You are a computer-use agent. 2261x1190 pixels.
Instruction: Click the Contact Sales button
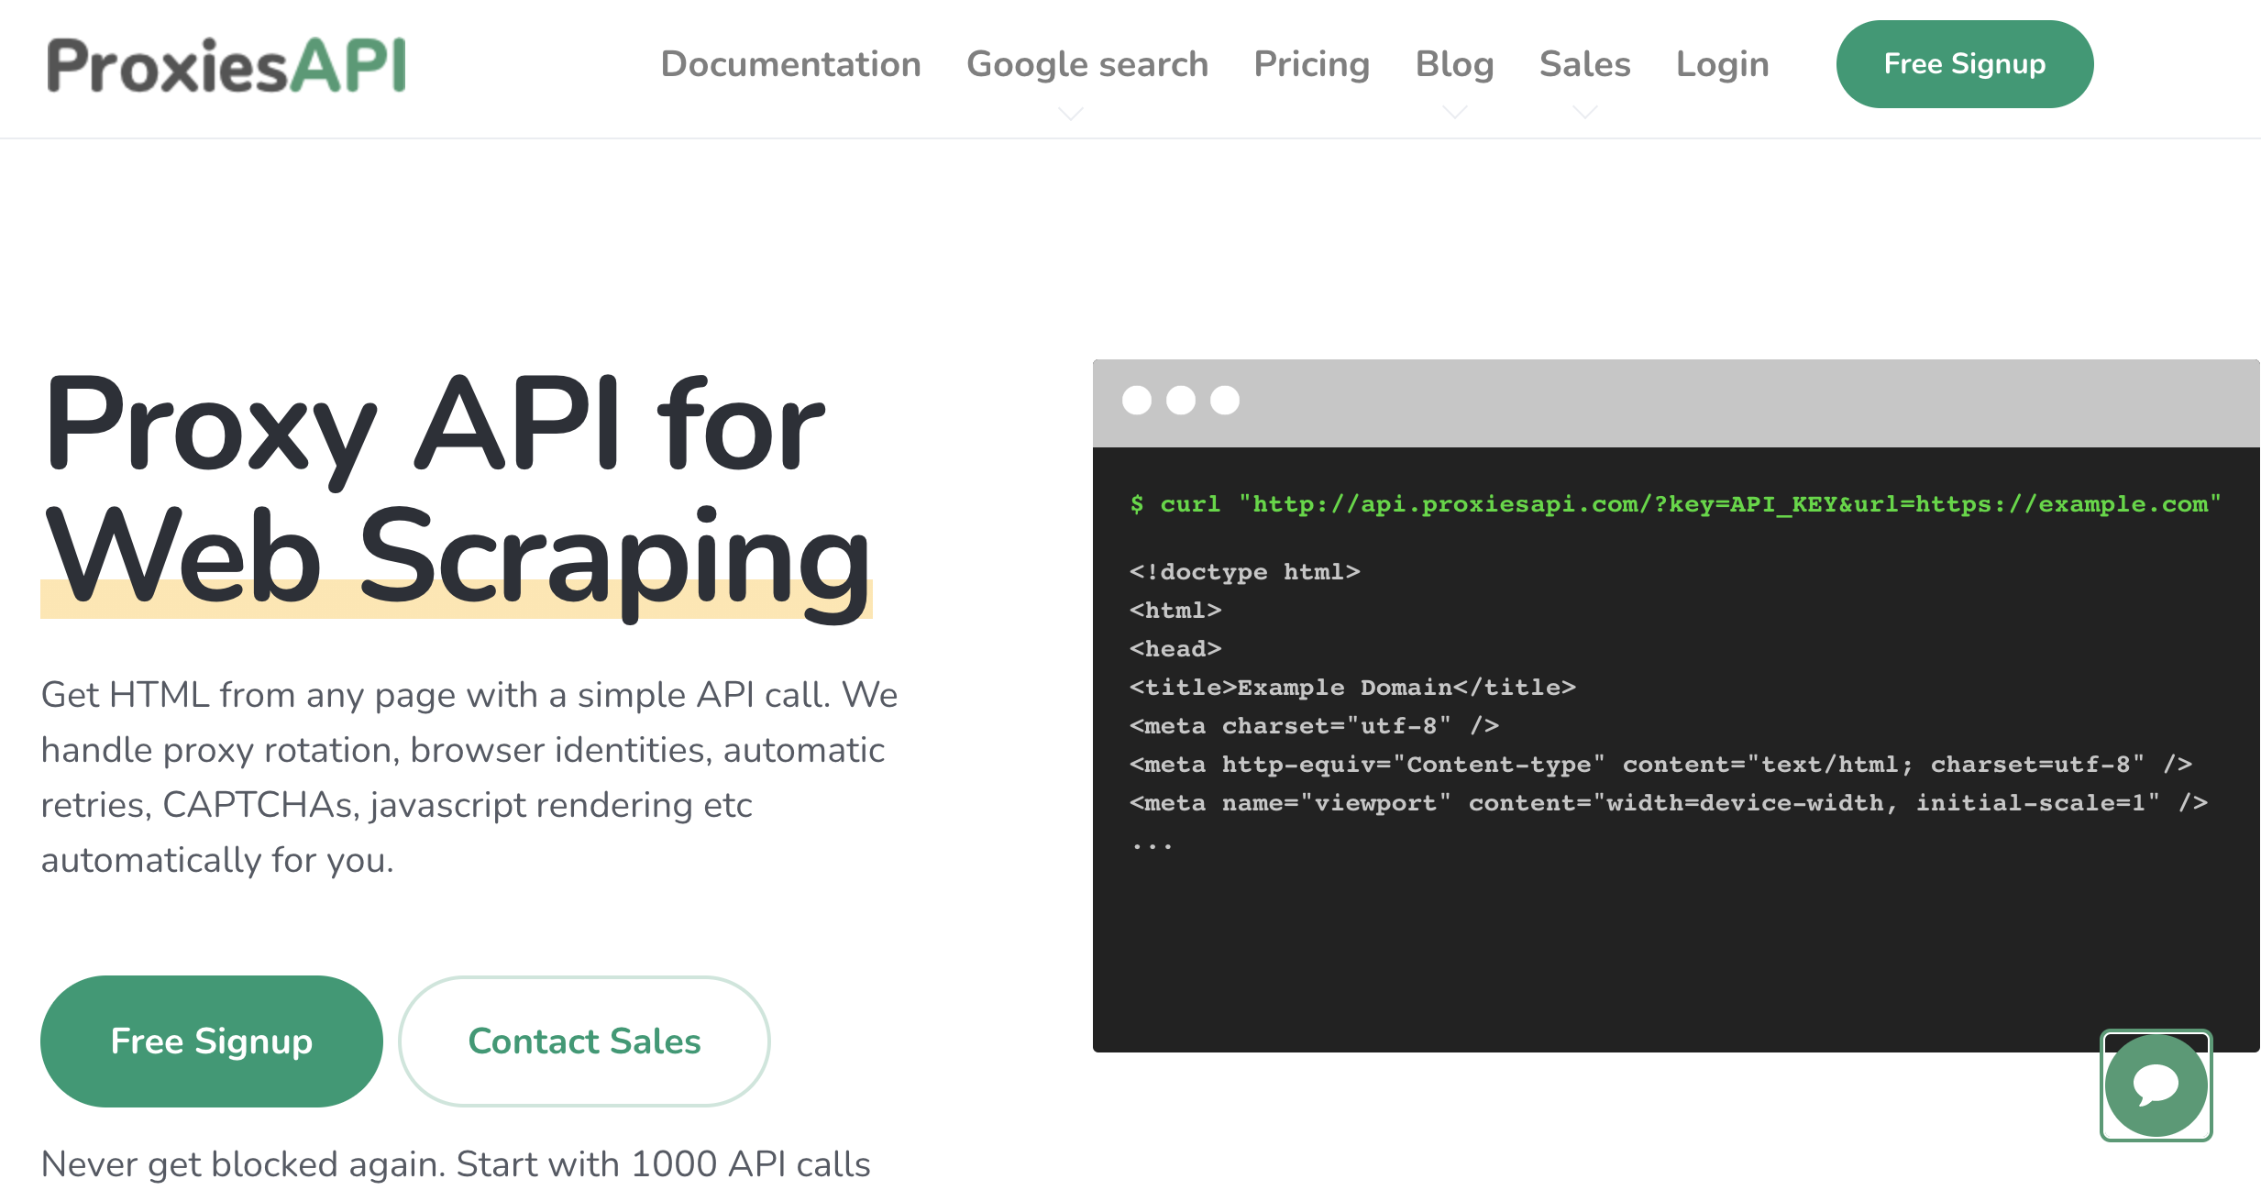point(584,1041)
